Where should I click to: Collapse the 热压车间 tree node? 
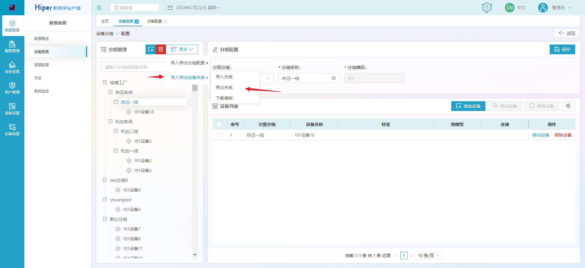coord(110,92)
